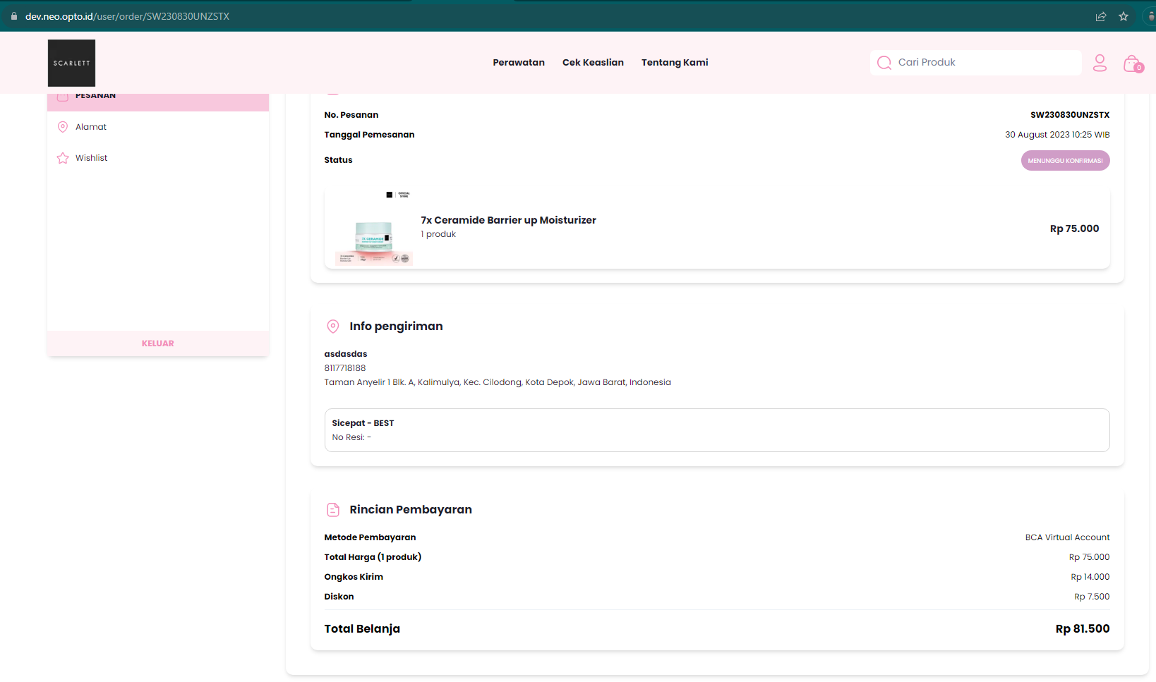Open the Perawatan menu

click(519, 63)
